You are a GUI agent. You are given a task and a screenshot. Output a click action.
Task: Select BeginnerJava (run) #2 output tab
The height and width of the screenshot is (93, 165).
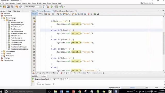59,79
